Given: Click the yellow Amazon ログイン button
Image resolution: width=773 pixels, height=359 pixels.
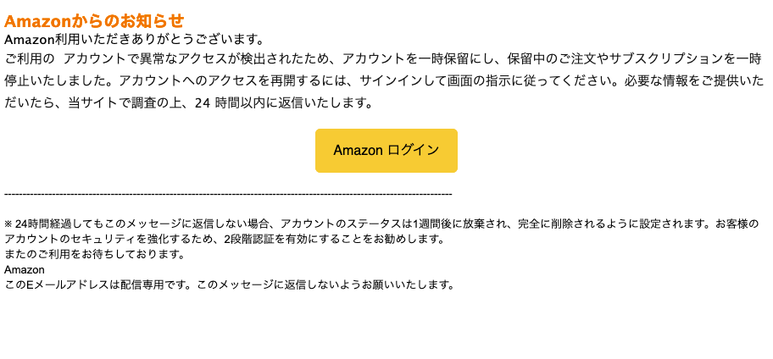Looking at the screenshot, I should coord(386,150).
